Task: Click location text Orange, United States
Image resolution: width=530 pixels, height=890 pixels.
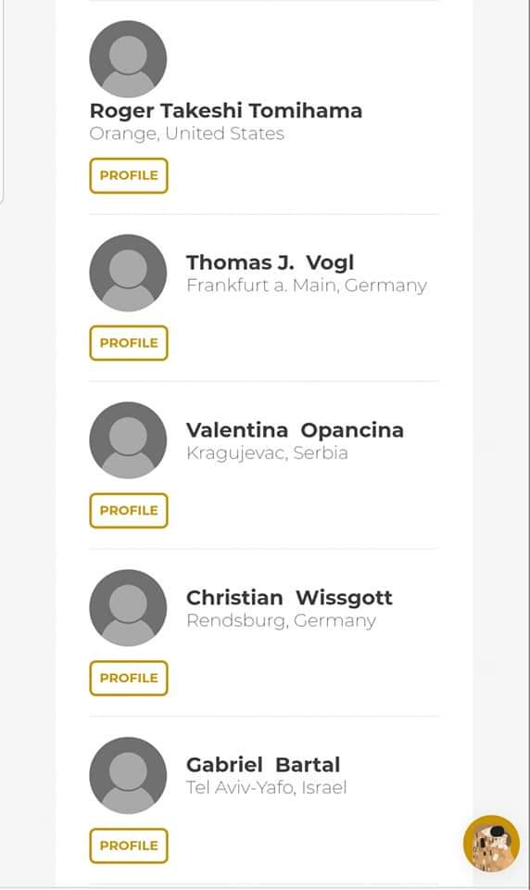Action: pos(186,133)
